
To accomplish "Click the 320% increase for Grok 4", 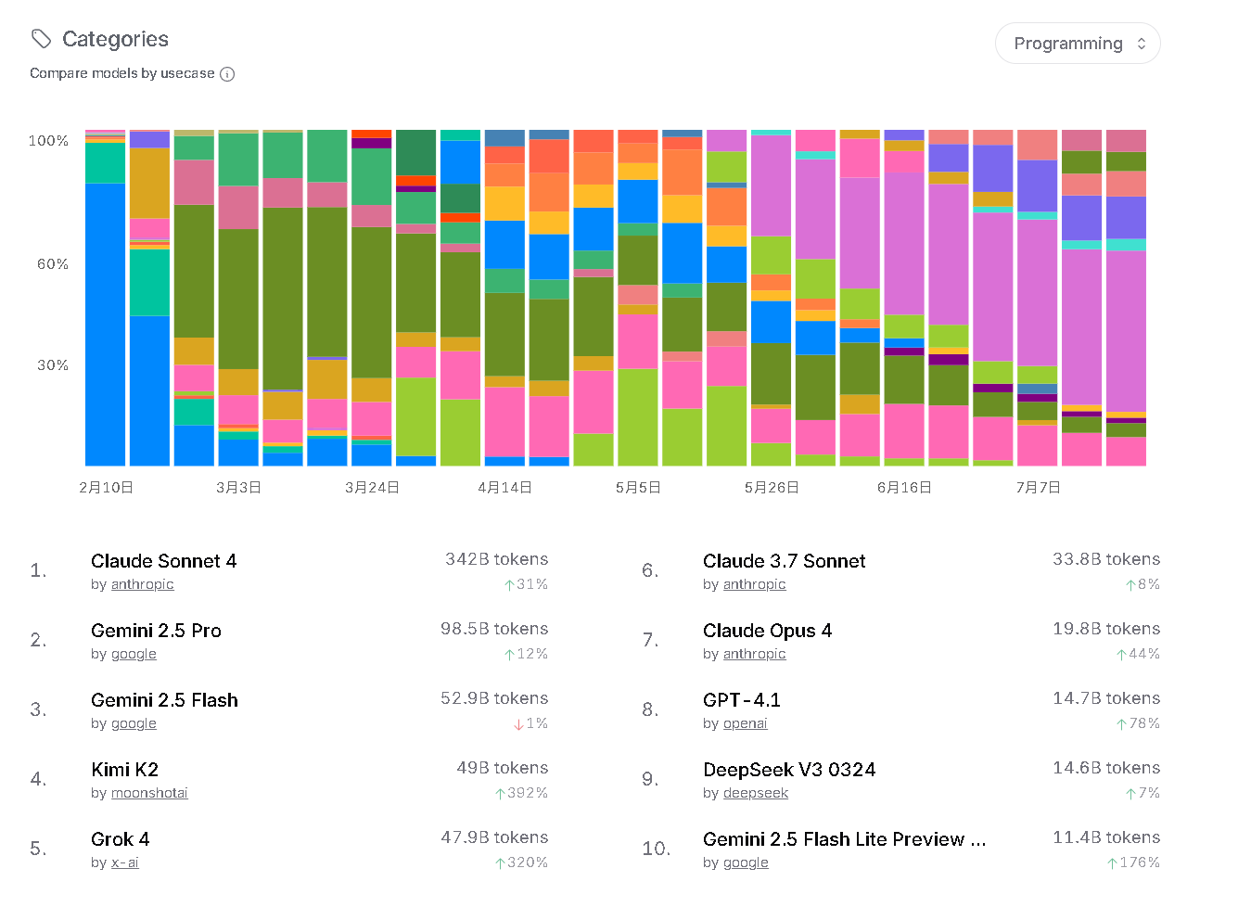I will [x=521, y=862].
